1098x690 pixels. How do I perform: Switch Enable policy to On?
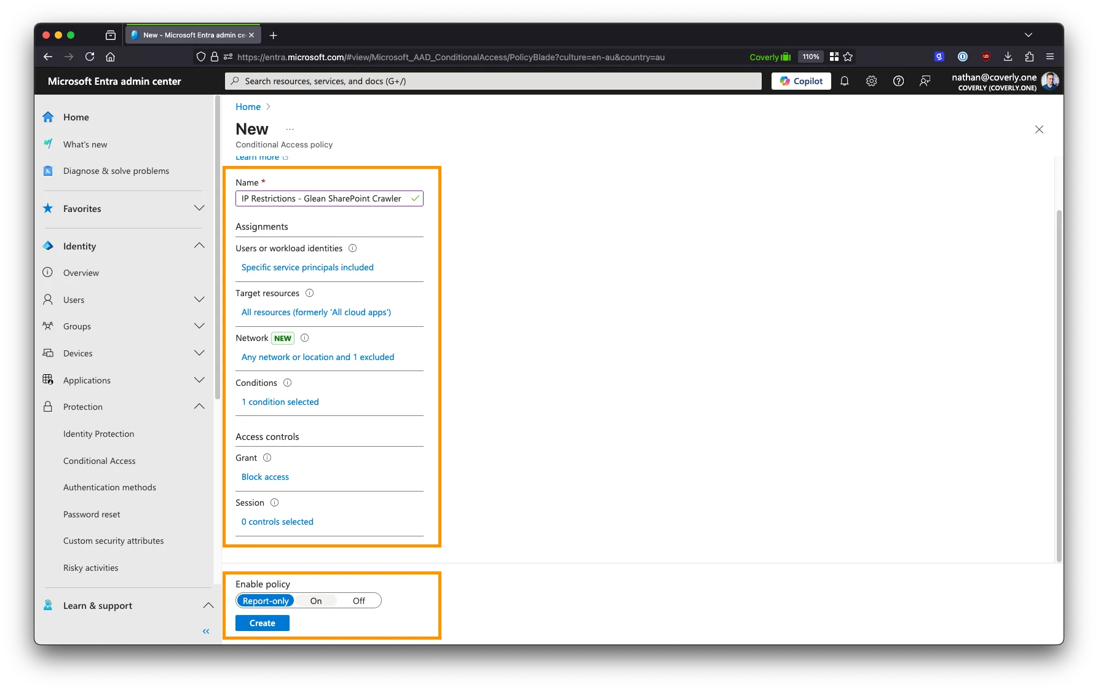(x=316, y=601)
